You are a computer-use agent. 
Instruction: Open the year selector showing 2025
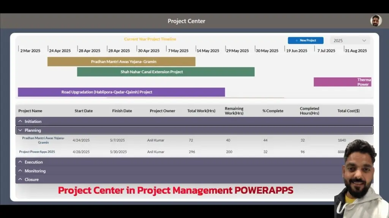tap(349, 40)
